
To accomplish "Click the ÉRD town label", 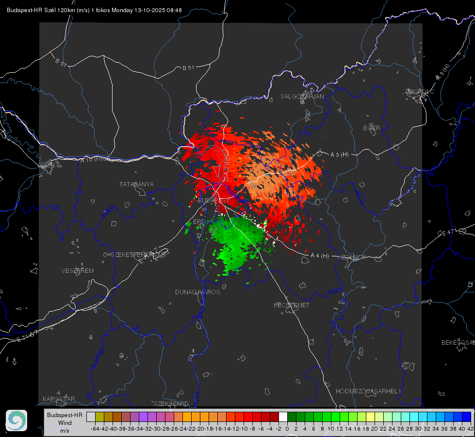I will point(199,222).
